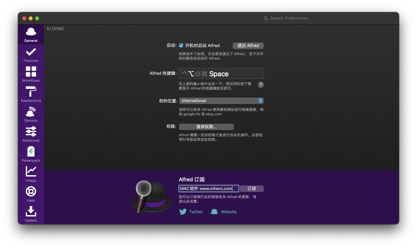Click the 订阅 subscribe button
The image size is (417, 248).
tap(252, 189)
